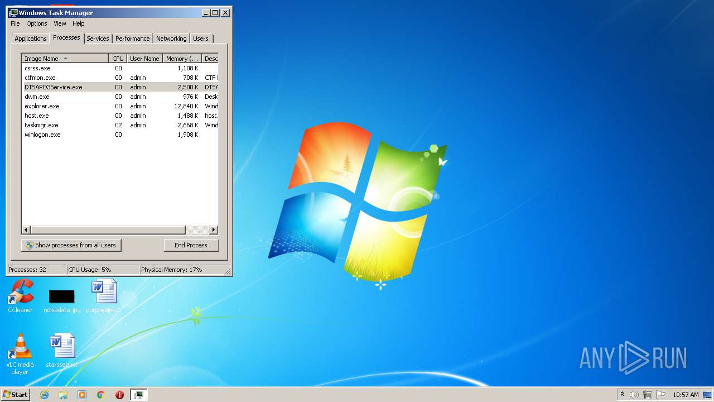714x402 pixels.
Task: Switch to the Applications tab
Action: (31, 39)
